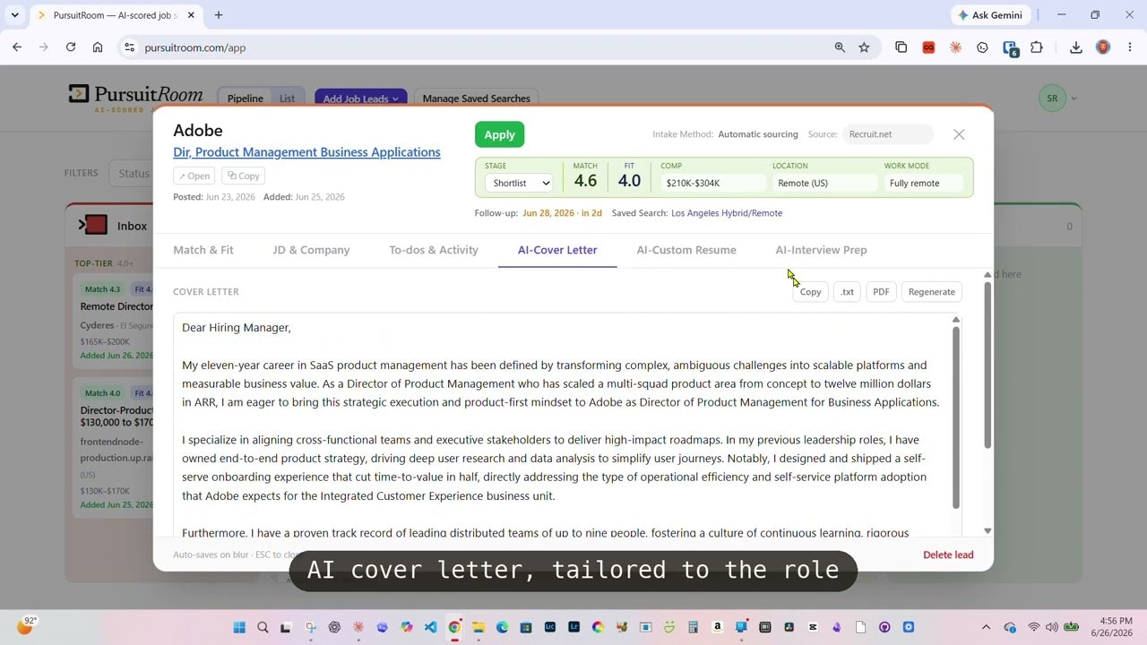Open a new browser tab
Screen dimensions: 1147x645
pos(219,15)
